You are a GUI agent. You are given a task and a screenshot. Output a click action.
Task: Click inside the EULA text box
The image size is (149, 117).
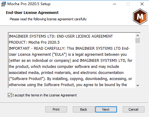pyautogui.click(x=72, y=60)
